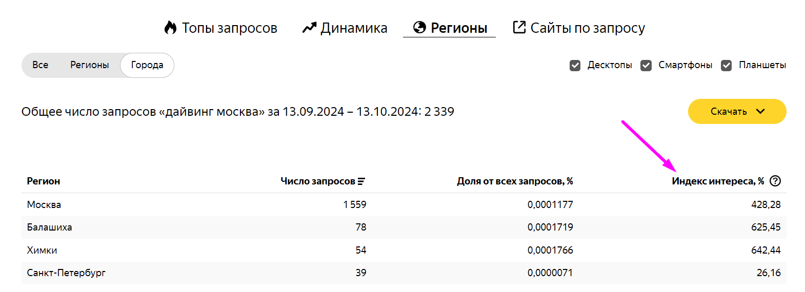The image size is (805, 292).
Task: Toggle the Десктопы checkbox
Action: click(575, 66)
